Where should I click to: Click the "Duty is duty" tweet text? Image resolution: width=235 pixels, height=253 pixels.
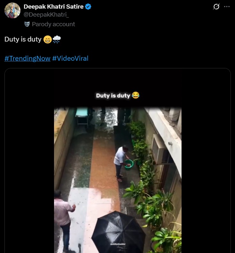[x=23, y=39]
